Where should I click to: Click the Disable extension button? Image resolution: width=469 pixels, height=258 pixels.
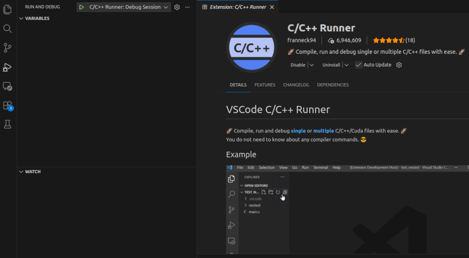coord(298,65)
